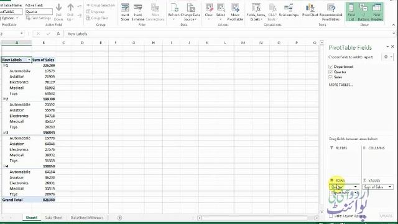Image resolution: width=398 pixels, height=224 pixels.
Task: Uncheck the Sales field checkbox
Action: (x=330, y=77)
